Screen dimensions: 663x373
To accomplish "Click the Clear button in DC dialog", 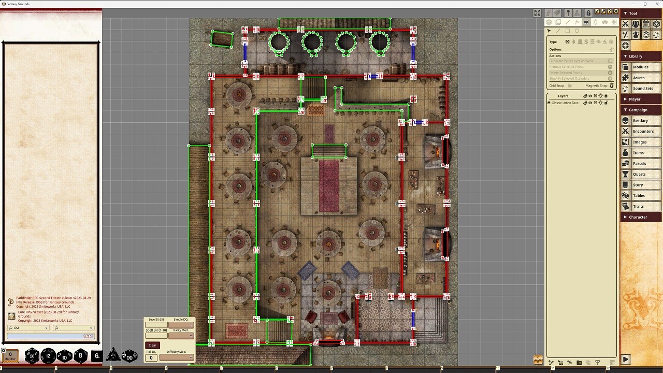I will pyautogui.click(x=152, y=345).
